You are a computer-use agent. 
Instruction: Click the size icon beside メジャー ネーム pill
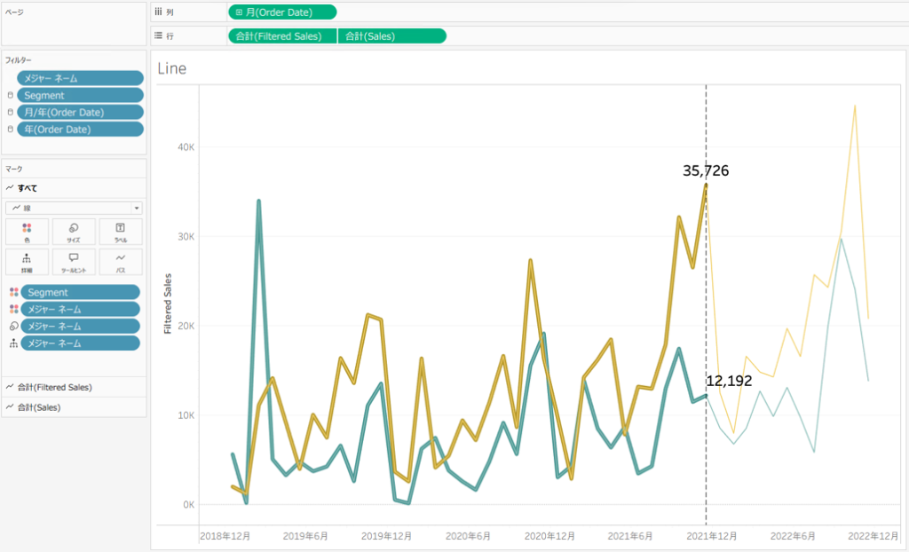[x=12, y=327]
